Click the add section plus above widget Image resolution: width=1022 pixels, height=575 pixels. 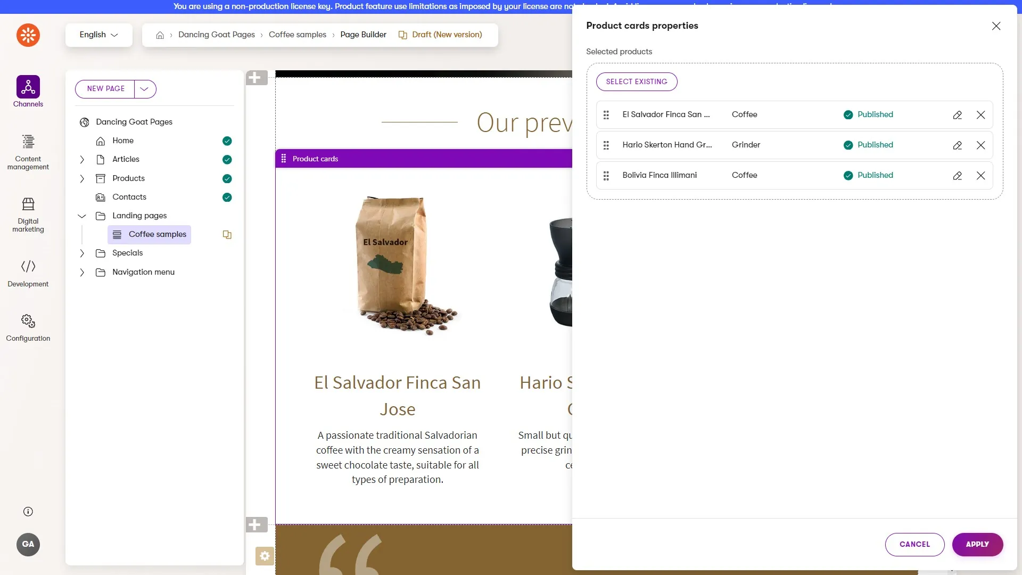click(257, 78)
